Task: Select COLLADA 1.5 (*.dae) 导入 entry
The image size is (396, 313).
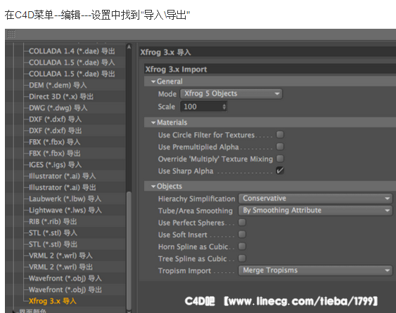Action: [x=72, y=62]
